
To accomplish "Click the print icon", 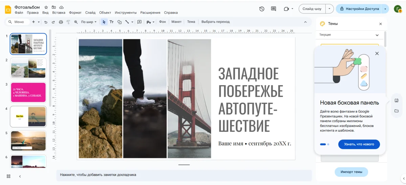I will (61, 22).
